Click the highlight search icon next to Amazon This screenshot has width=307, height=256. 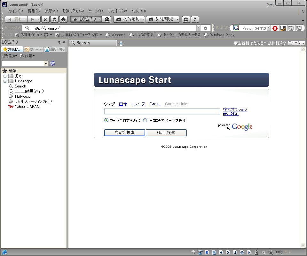291,28
